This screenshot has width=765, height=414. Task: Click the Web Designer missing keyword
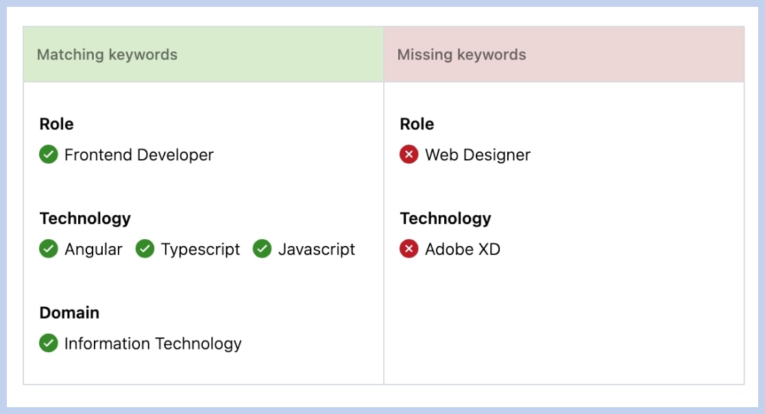coord(478,155)
